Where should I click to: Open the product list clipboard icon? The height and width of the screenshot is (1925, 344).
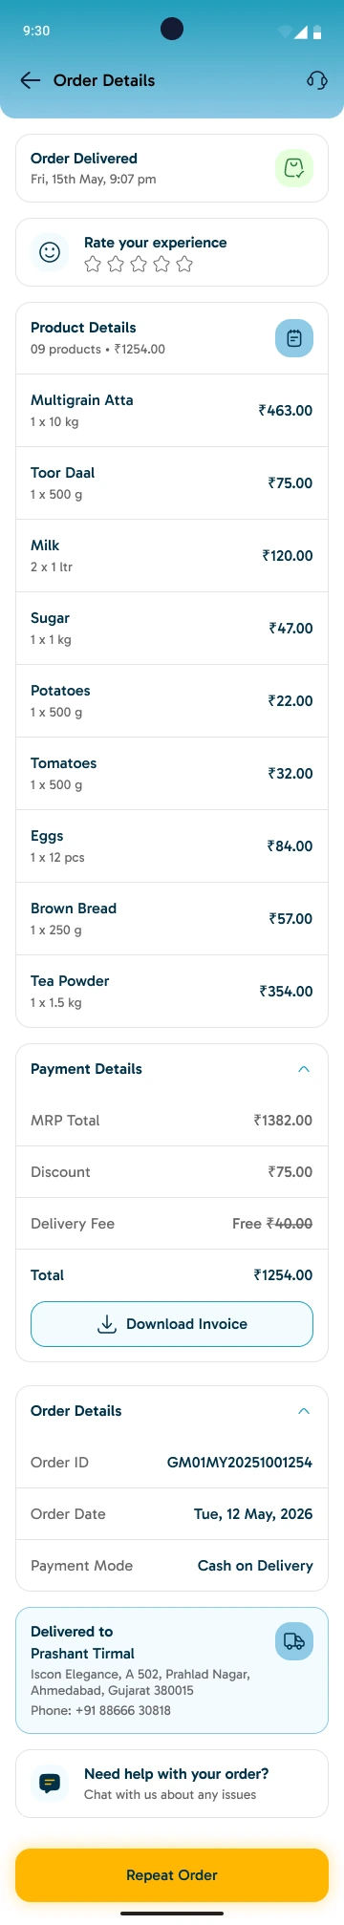pyautogui.click(x=294, y=338)
